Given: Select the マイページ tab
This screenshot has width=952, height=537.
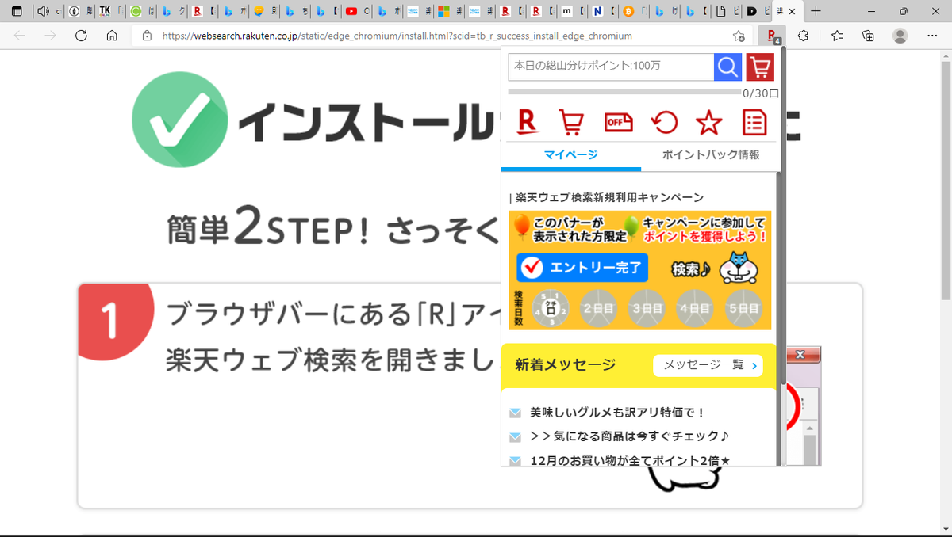Looking at the screenshot, I should (570, 154).
